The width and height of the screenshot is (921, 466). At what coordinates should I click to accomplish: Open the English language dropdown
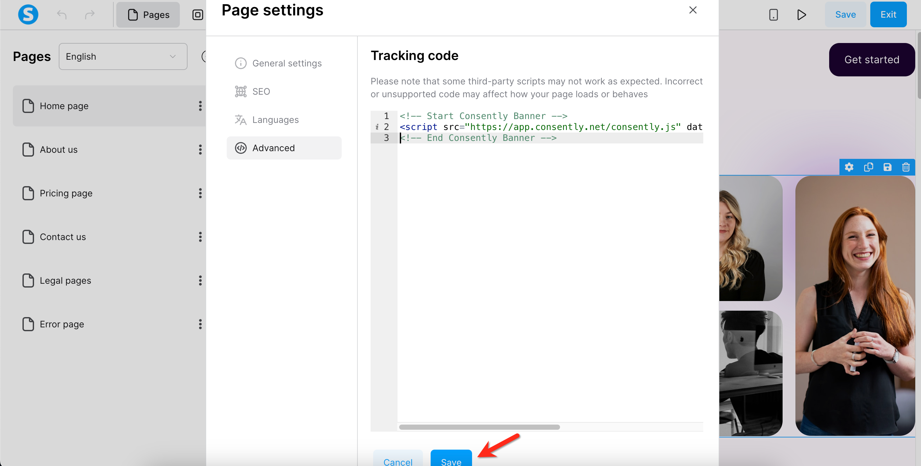pos(123,56)
